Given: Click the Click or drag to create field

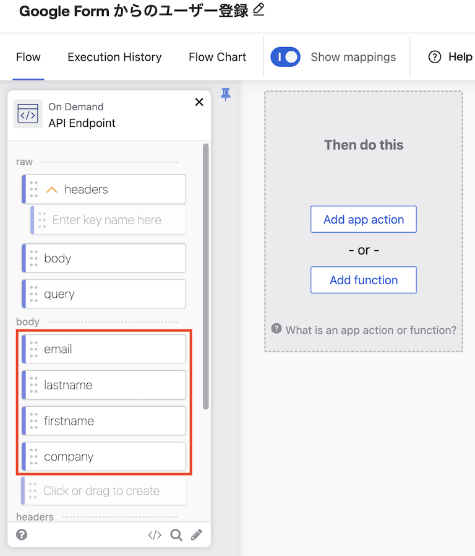Looking at the screenshot, I should (x=101, y=491).
